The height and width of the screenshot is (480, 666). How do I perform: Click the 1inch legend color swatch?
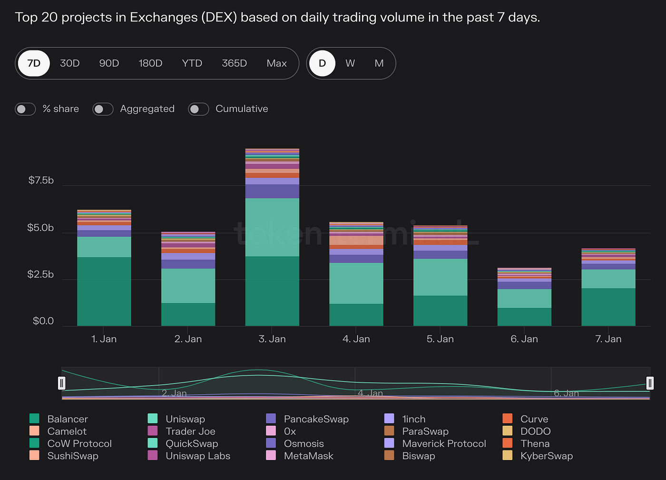tap(389, 419)
